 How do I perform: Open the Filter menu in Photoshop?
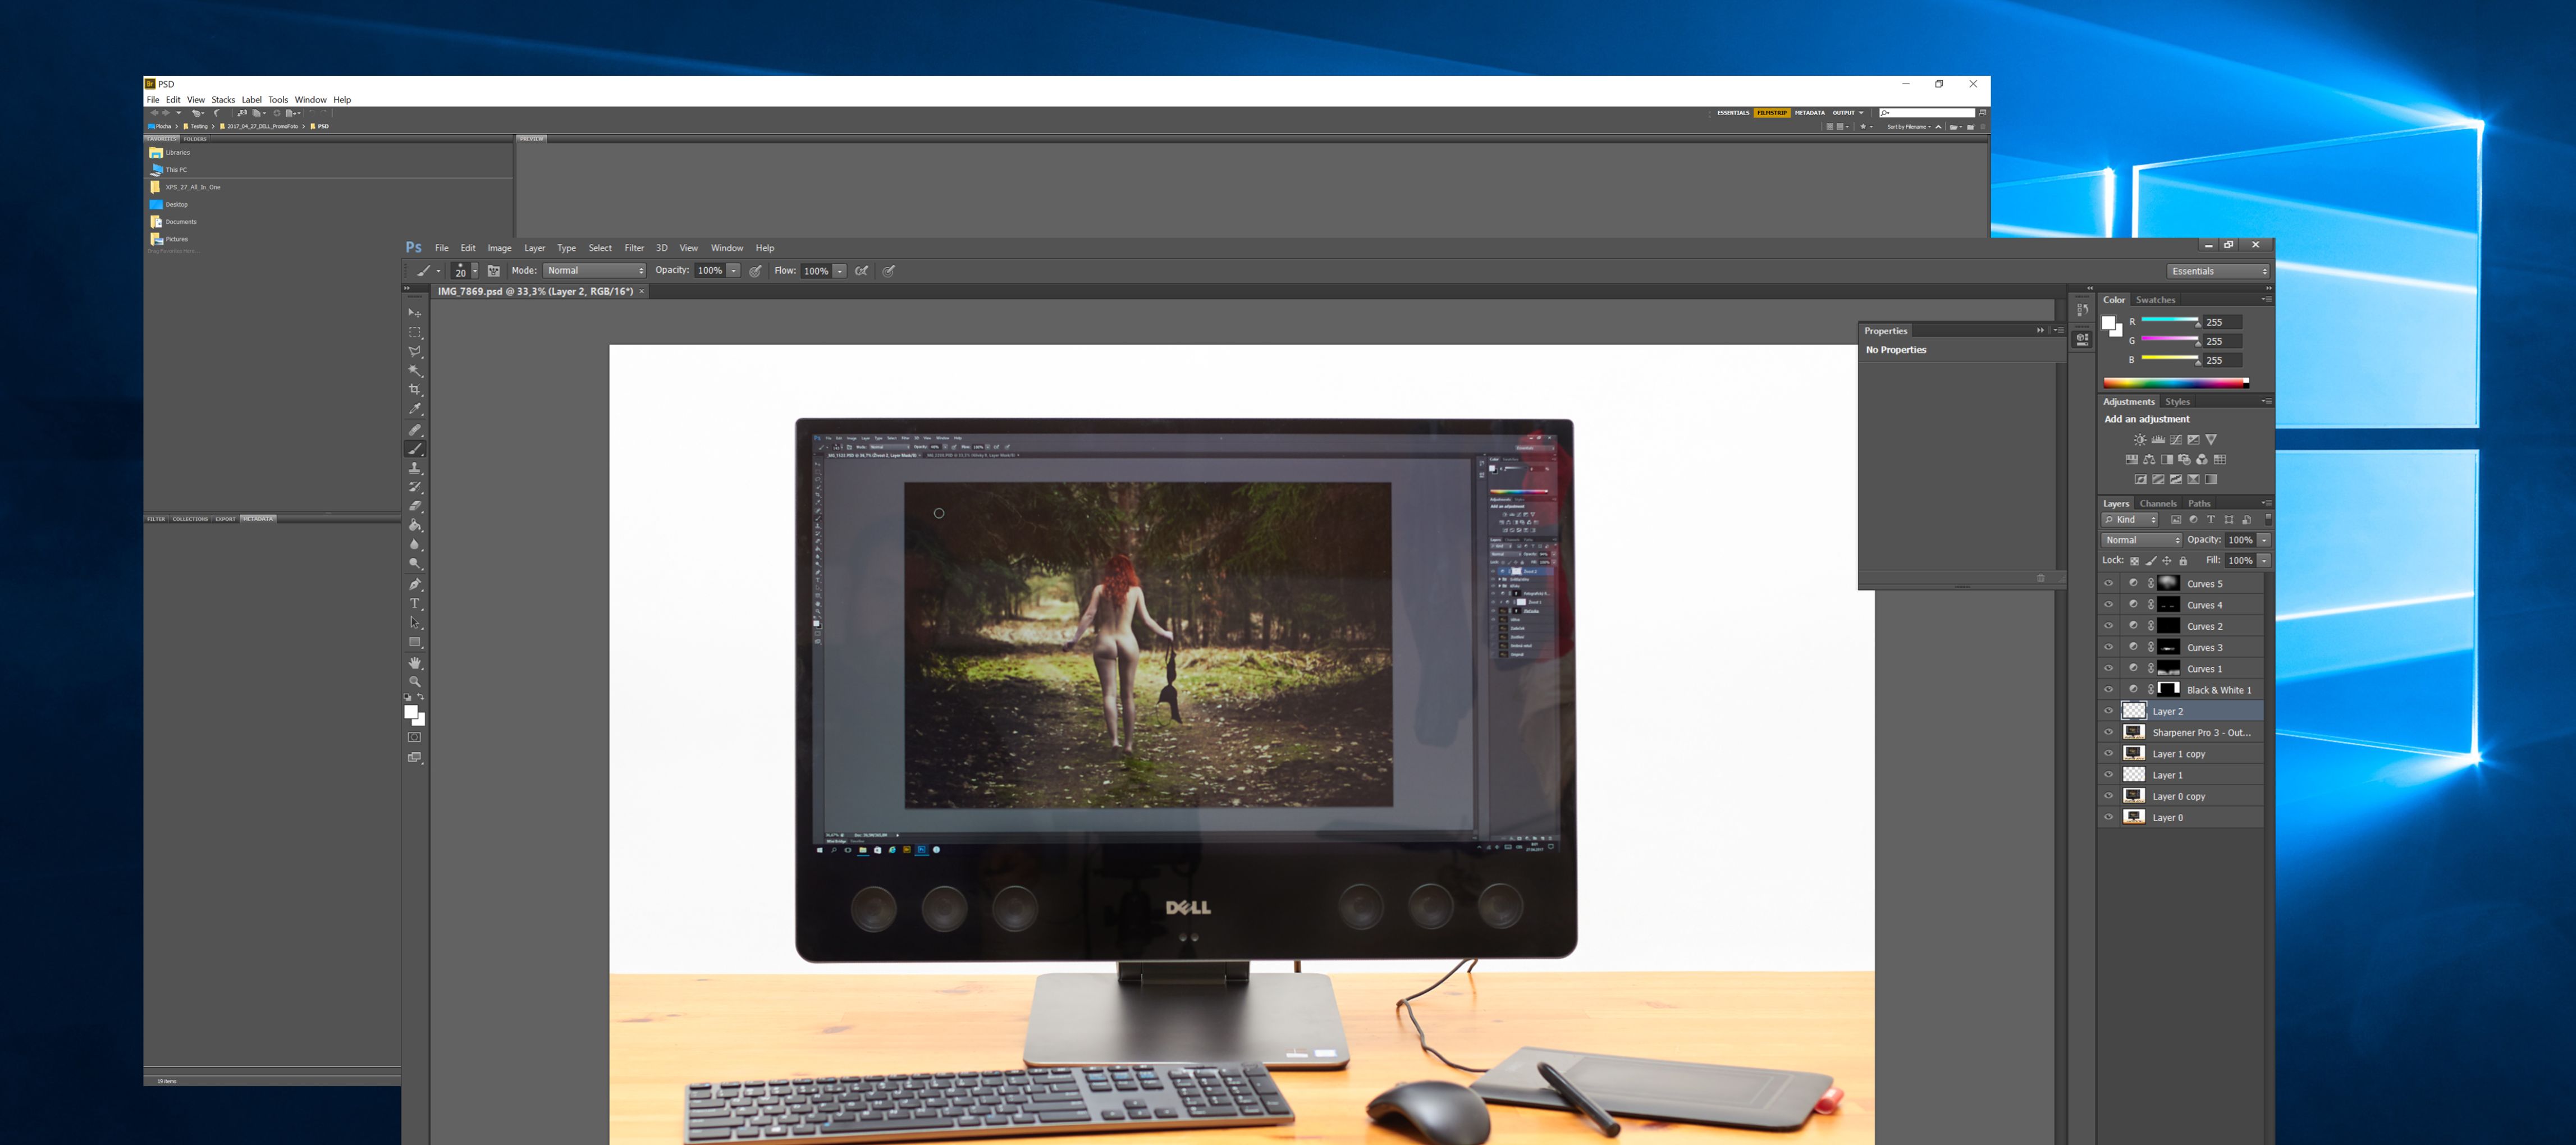(x=634, y=247)
